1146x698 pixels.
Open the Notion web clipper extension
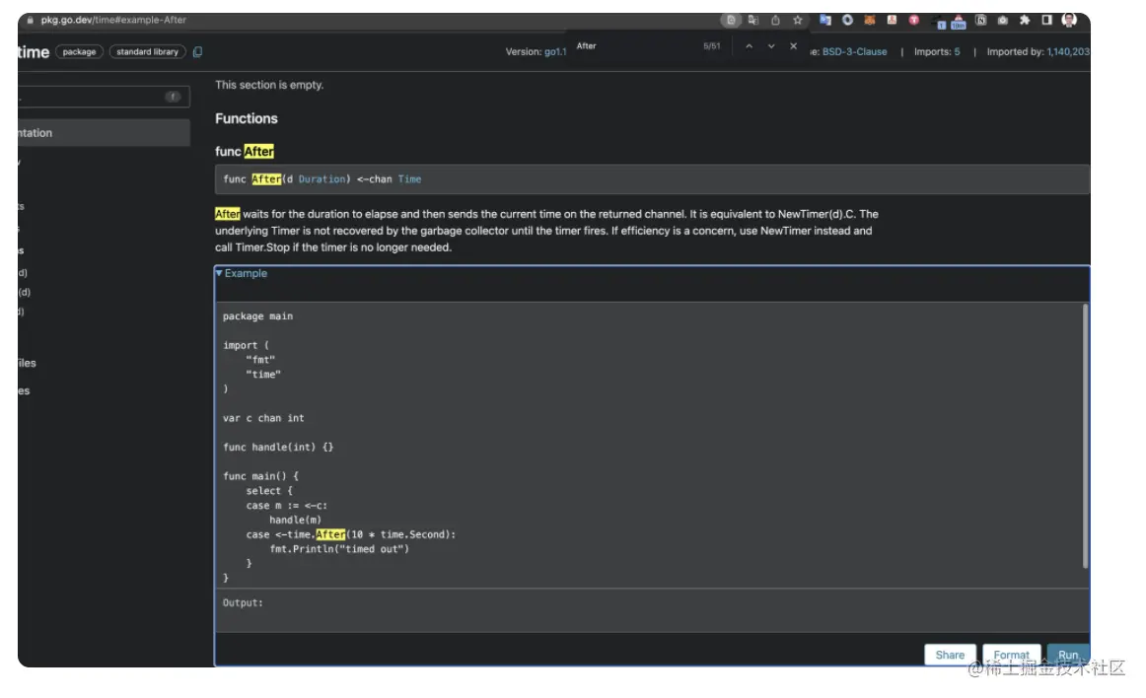pyautogui.click(x=981, y=21)
